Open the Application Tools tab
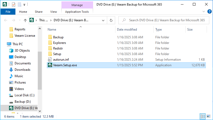The height and width of the screenshot is (120, 213). (x=77, y=12)
